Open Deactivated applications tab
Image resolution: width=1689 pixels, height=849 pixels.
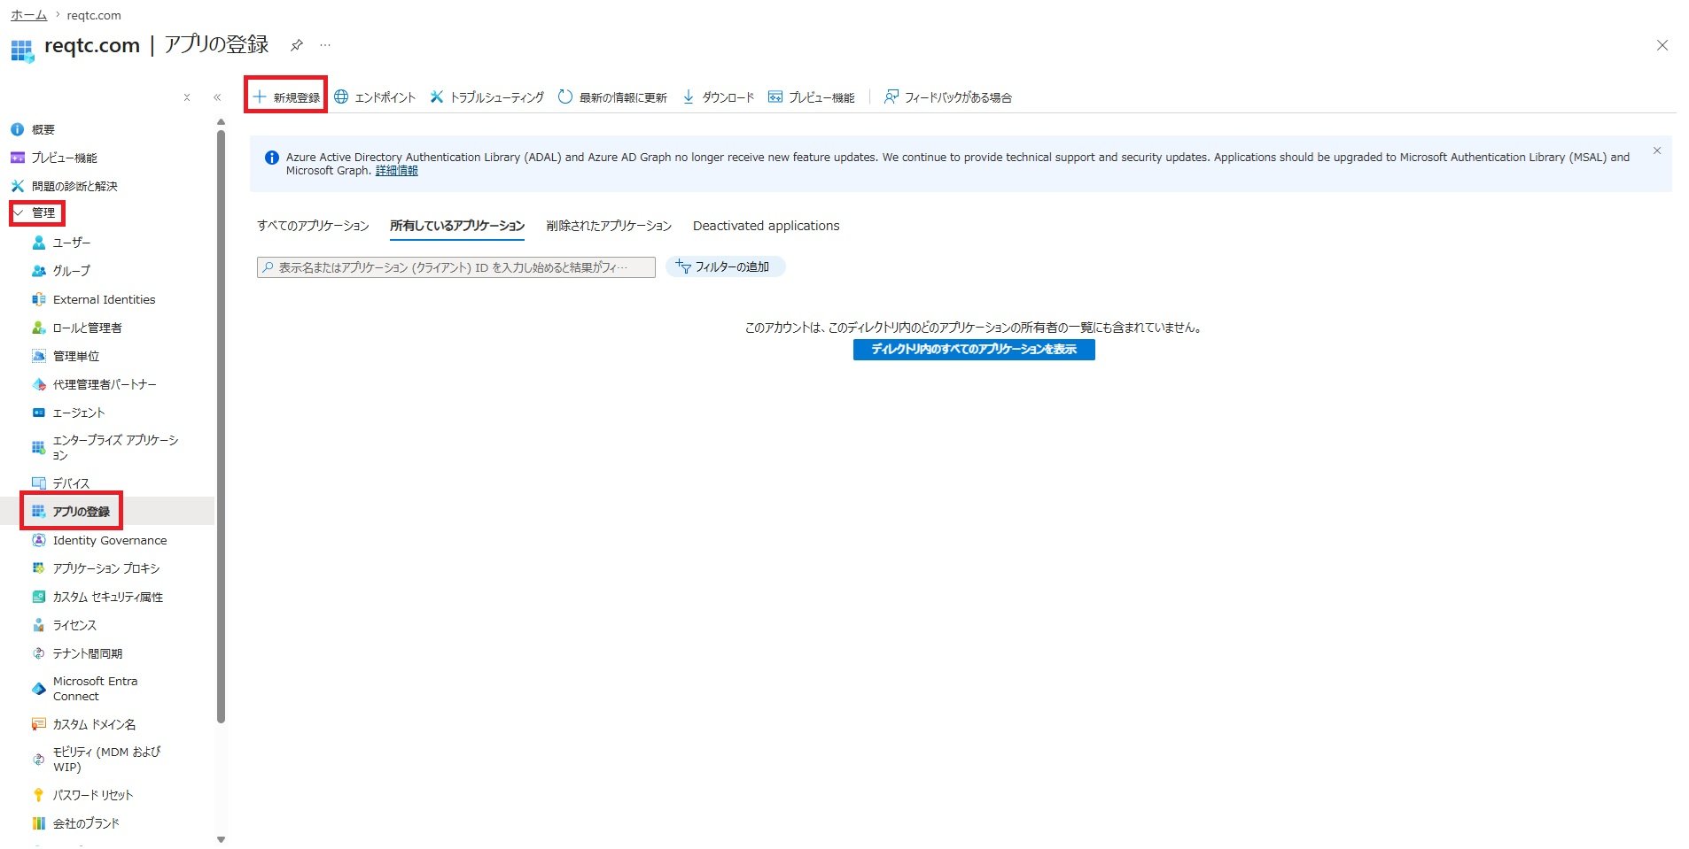click(x=766, y=226)
